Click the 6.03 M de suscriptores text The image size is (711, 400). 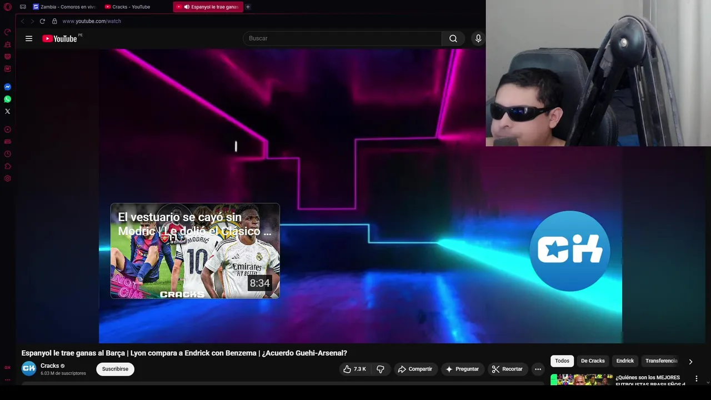(63, 373)
